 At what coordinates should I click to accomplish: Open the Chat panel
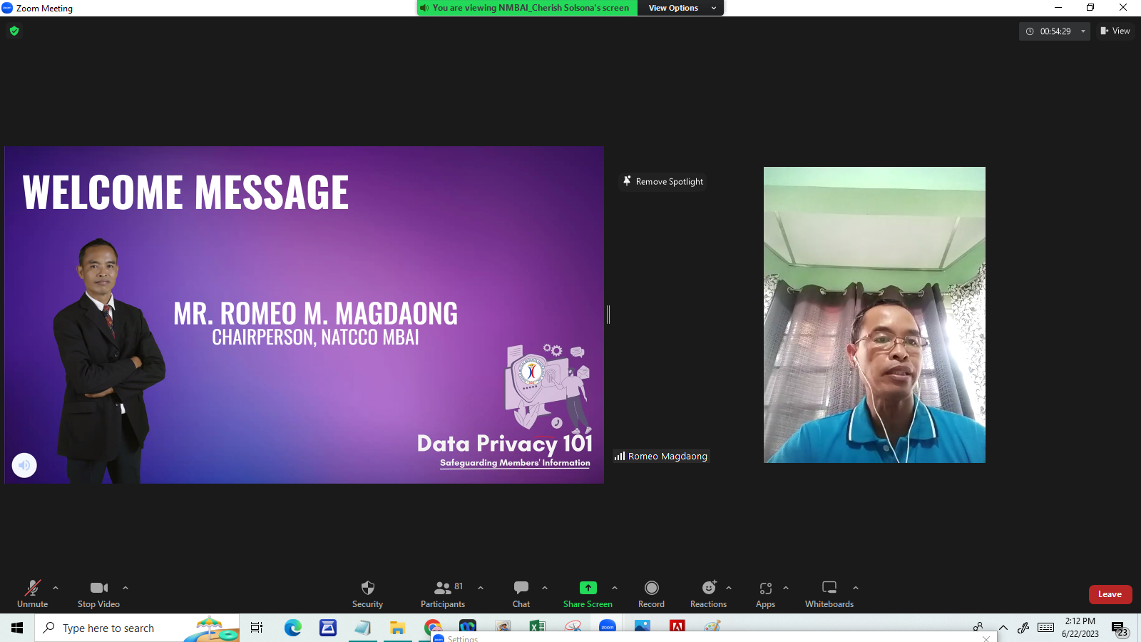(x=521, y=594)
